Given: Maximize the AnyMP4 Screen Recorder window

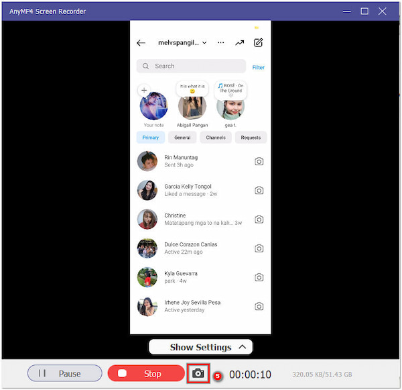Looking at the screenshot, I should pyautogui.click(x=364, y=11).
